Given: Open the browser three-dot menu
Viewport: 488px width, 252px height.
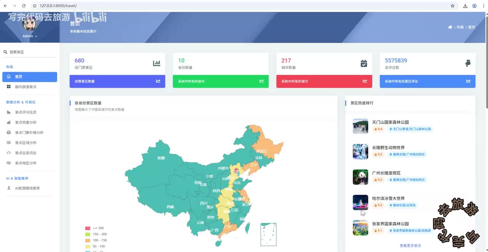Looking at the screenshot, I should pos(483,6).
